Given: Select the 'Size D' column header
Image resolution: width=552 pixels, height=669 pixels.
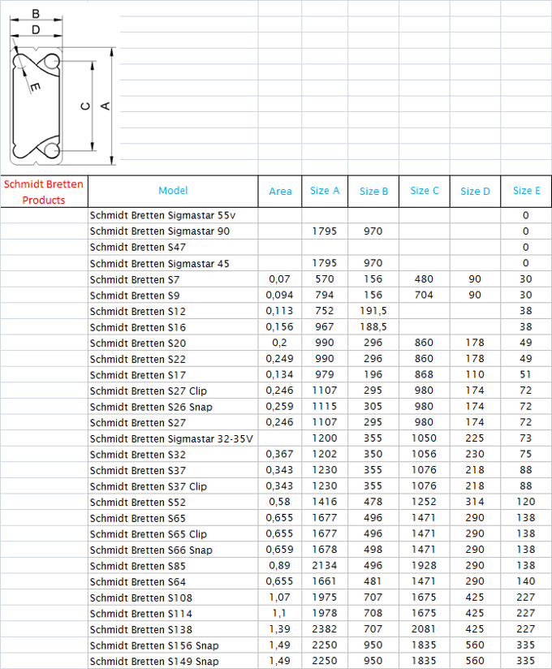Looking at the screenshot, I should point(475,192).
